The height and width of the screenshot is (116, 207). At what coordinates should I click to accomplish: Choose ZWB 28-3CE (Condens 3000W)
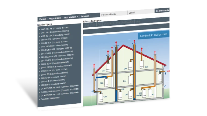tap(54, 46)
